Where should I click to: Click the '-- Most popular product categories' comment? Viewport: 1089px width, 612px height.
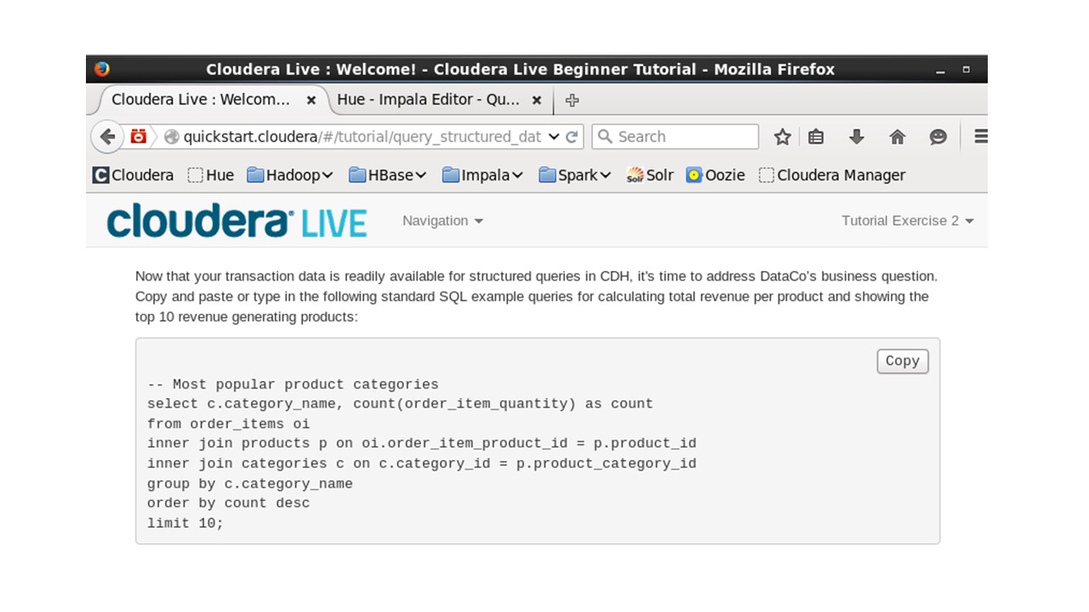[x=293, y=384]
